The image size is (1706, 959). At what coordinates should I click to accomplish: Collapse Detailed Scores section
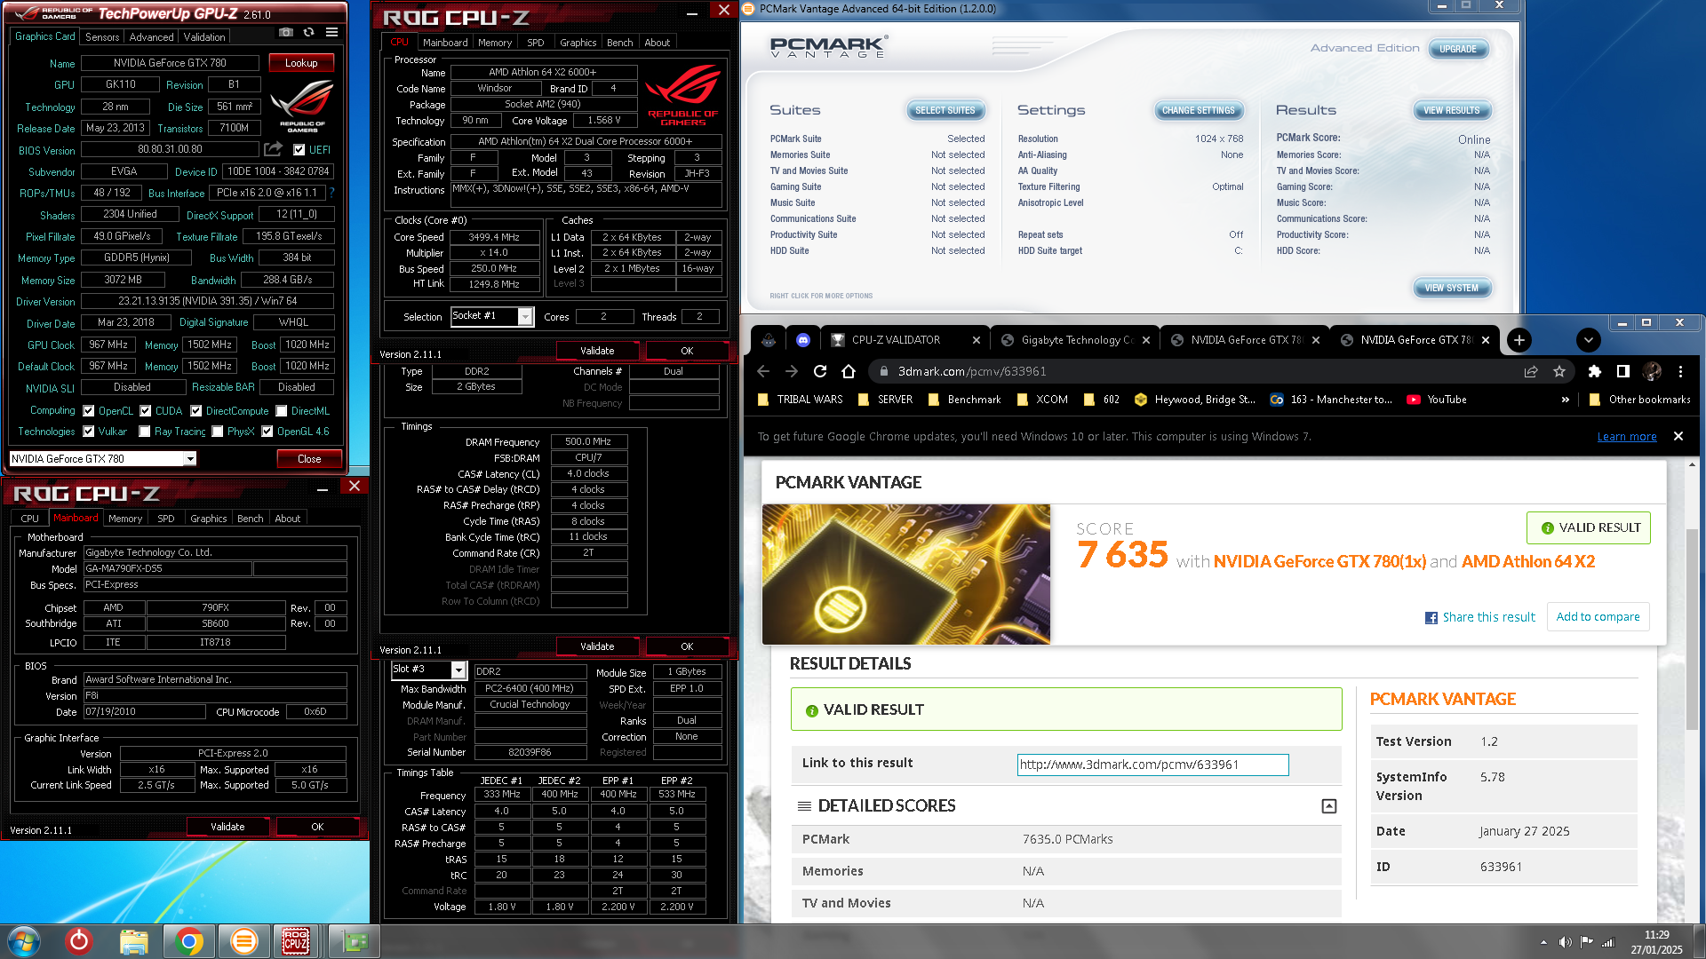point(1329,806)
